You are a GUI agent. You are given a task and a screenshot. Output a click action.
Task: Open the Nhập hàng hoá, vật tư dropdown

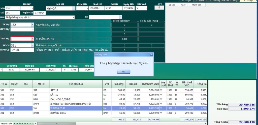pyautogui.click(x=73, y=17)
